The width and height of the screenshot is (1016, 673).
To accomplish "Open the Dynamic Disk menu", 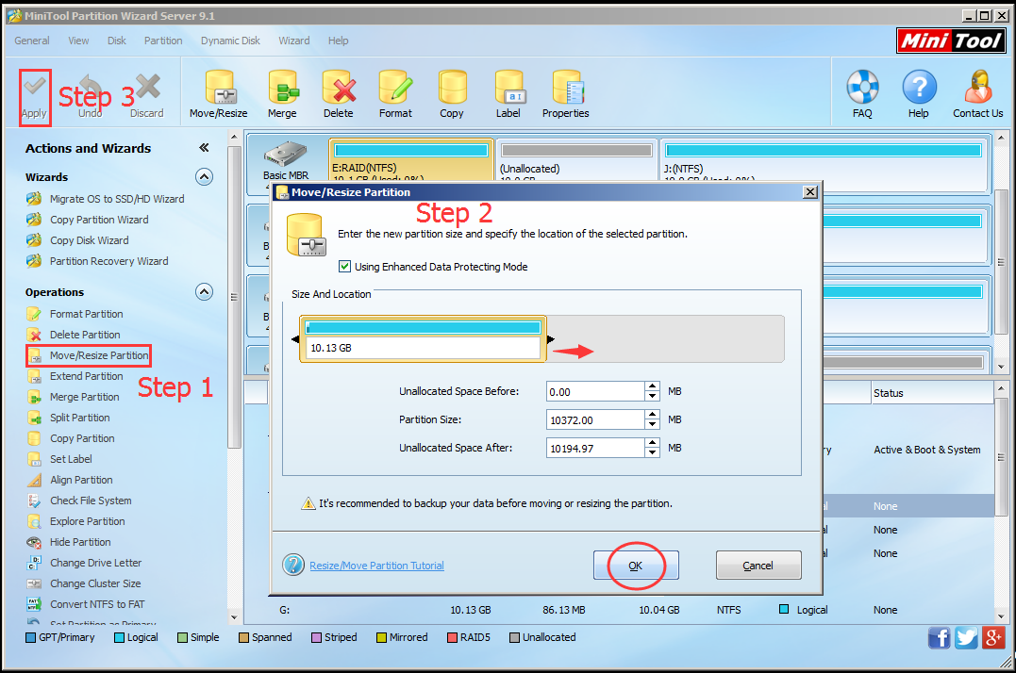I will click(231, 41).
